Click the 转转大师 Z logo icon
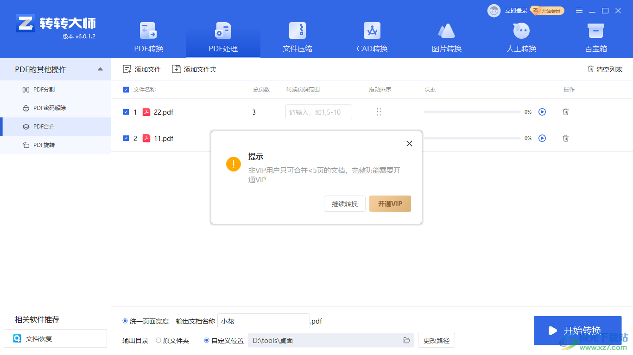633x355 pixels. [x=25, y=23]
